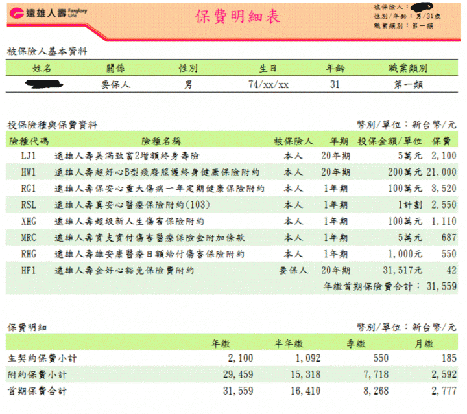The width and height of the screenshot is (467, 414).
Task: Click the semi-annual total 16,410
Action: point(305,391)
